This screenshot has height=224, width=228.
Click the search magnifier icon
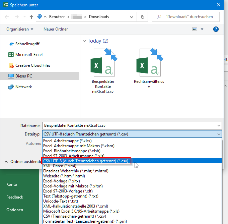(159, 17)
